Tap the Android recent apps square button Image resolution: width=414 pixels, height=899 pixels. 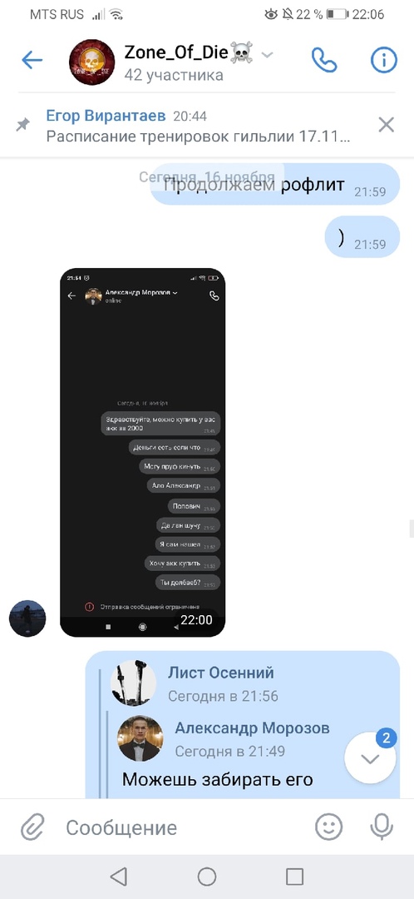(294, 877)
